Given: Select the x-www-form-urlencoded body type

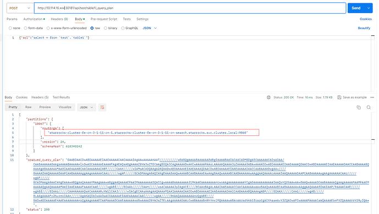Looking at the screenshot, I should pyautogui.click(x=66, y=28).
